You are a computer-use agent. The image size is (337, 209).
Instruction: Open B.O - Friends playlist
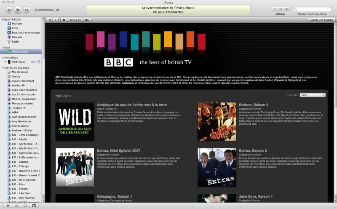tap(20, 189)
